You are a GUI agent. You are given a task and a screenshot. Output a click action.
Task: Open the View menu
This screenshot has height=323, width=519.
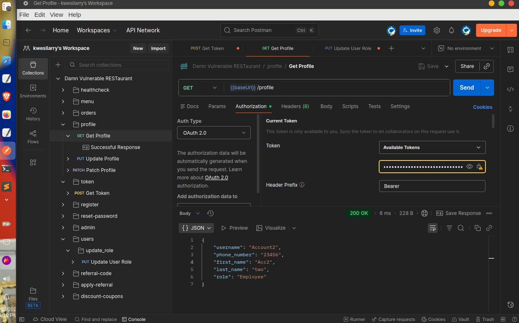tap(56, 15)
